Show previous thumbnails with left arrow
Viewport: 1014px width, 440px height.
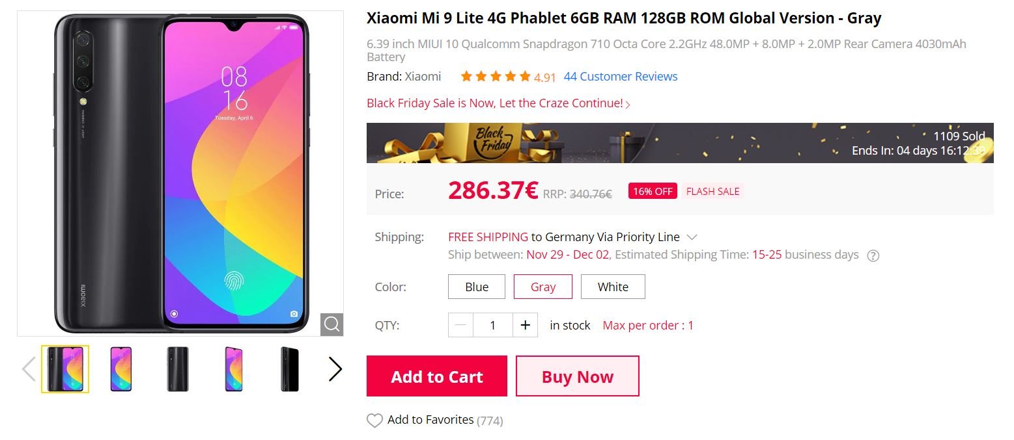(29, 369)
